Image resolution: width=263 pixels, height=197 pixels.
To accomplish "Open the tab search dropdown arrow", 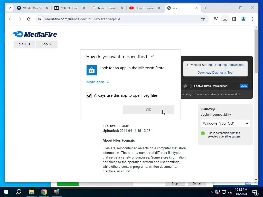I will 10,8.
